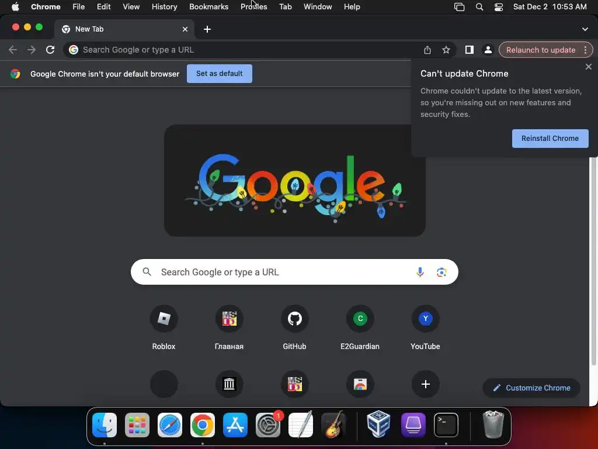Open VirtualBox from the Dock
Viewport: 598px width, 449px height.
[378, 424]
